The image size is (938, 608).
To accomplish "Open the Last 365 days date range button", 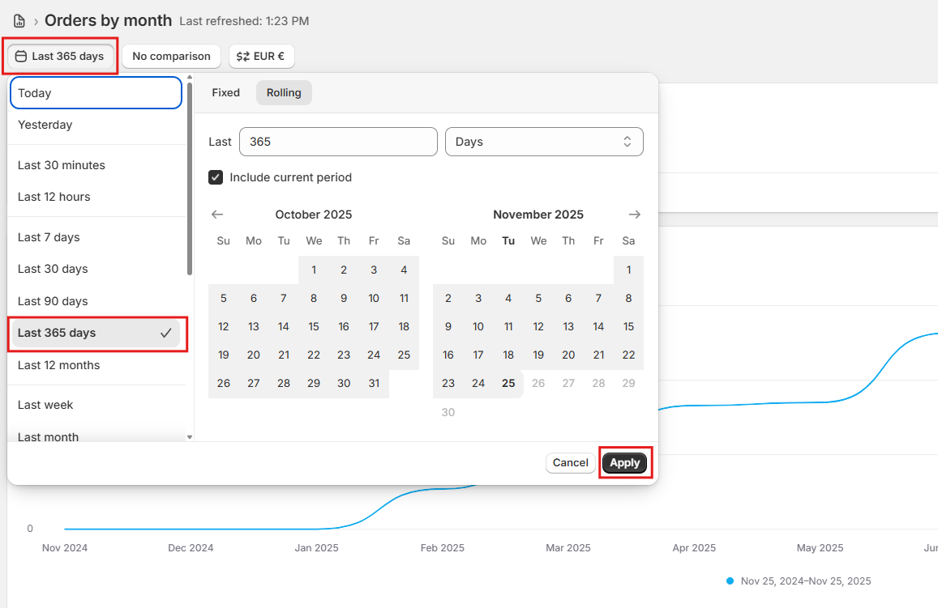I will coord(61,56).
